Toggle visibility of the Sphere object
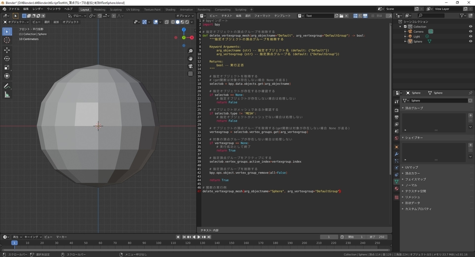 pyautogui.click(x=471, y=42)
